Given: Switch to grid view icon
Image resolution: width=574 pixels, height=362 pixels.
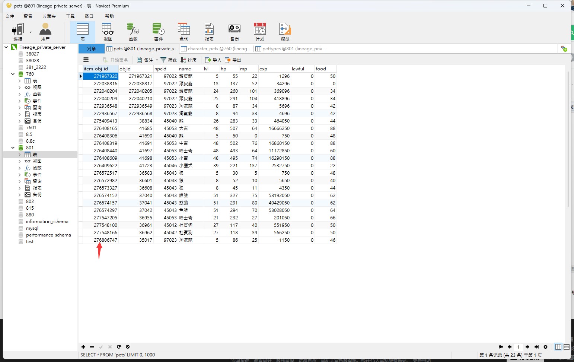Looking at the screenshot, I should point(558,347).
